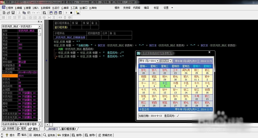Image resolution: width=258 pixels, height=138 pixels.
Task: Click the align right edges icon
Action: click(15, 18)
